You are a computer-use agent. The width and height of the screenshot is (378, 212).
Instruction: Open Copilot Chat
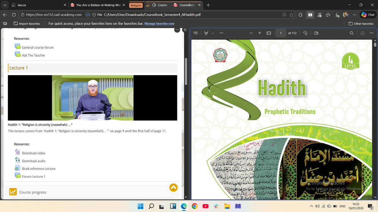[368, 15]
